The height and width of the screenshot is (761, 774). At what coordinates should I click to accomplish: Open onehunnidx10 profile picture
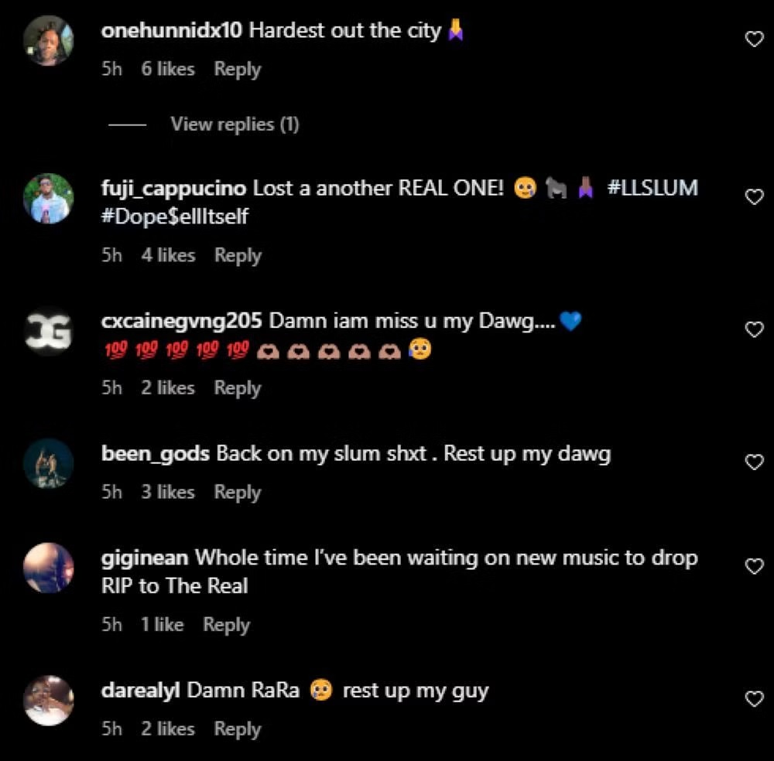(x=48, y=40)
